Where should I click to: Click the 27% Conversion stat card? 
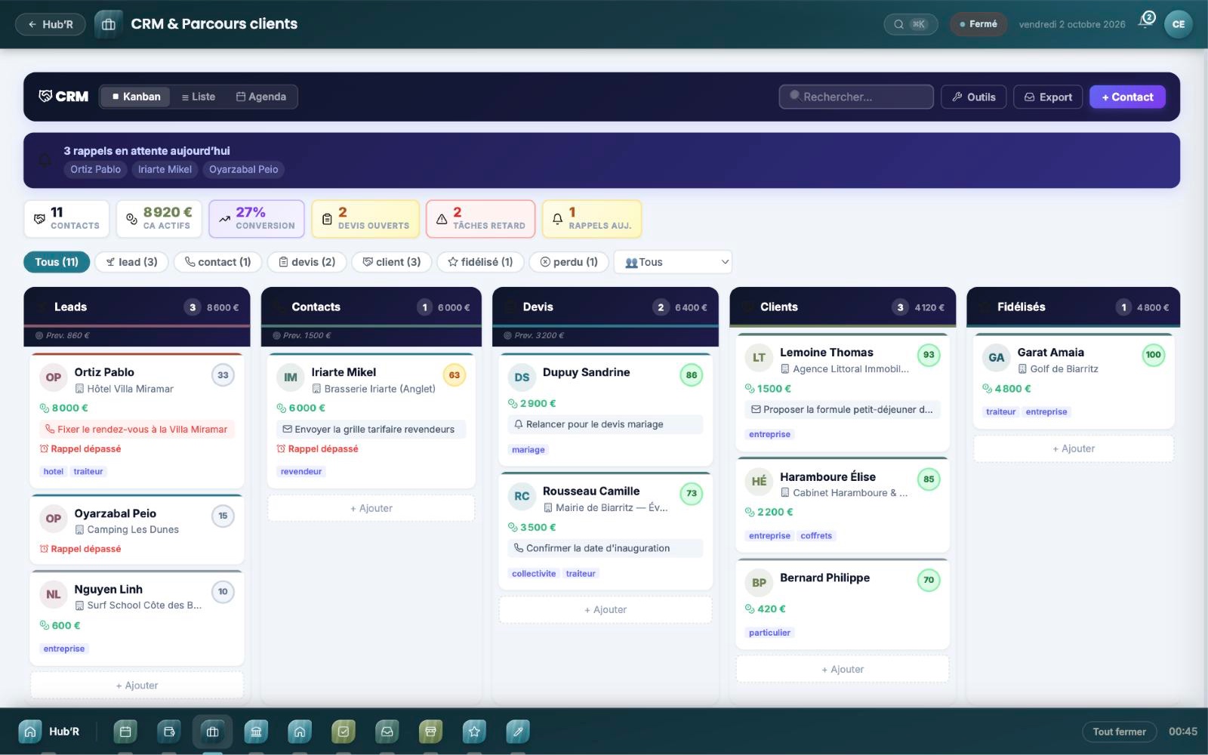click(x=257, y=218)
